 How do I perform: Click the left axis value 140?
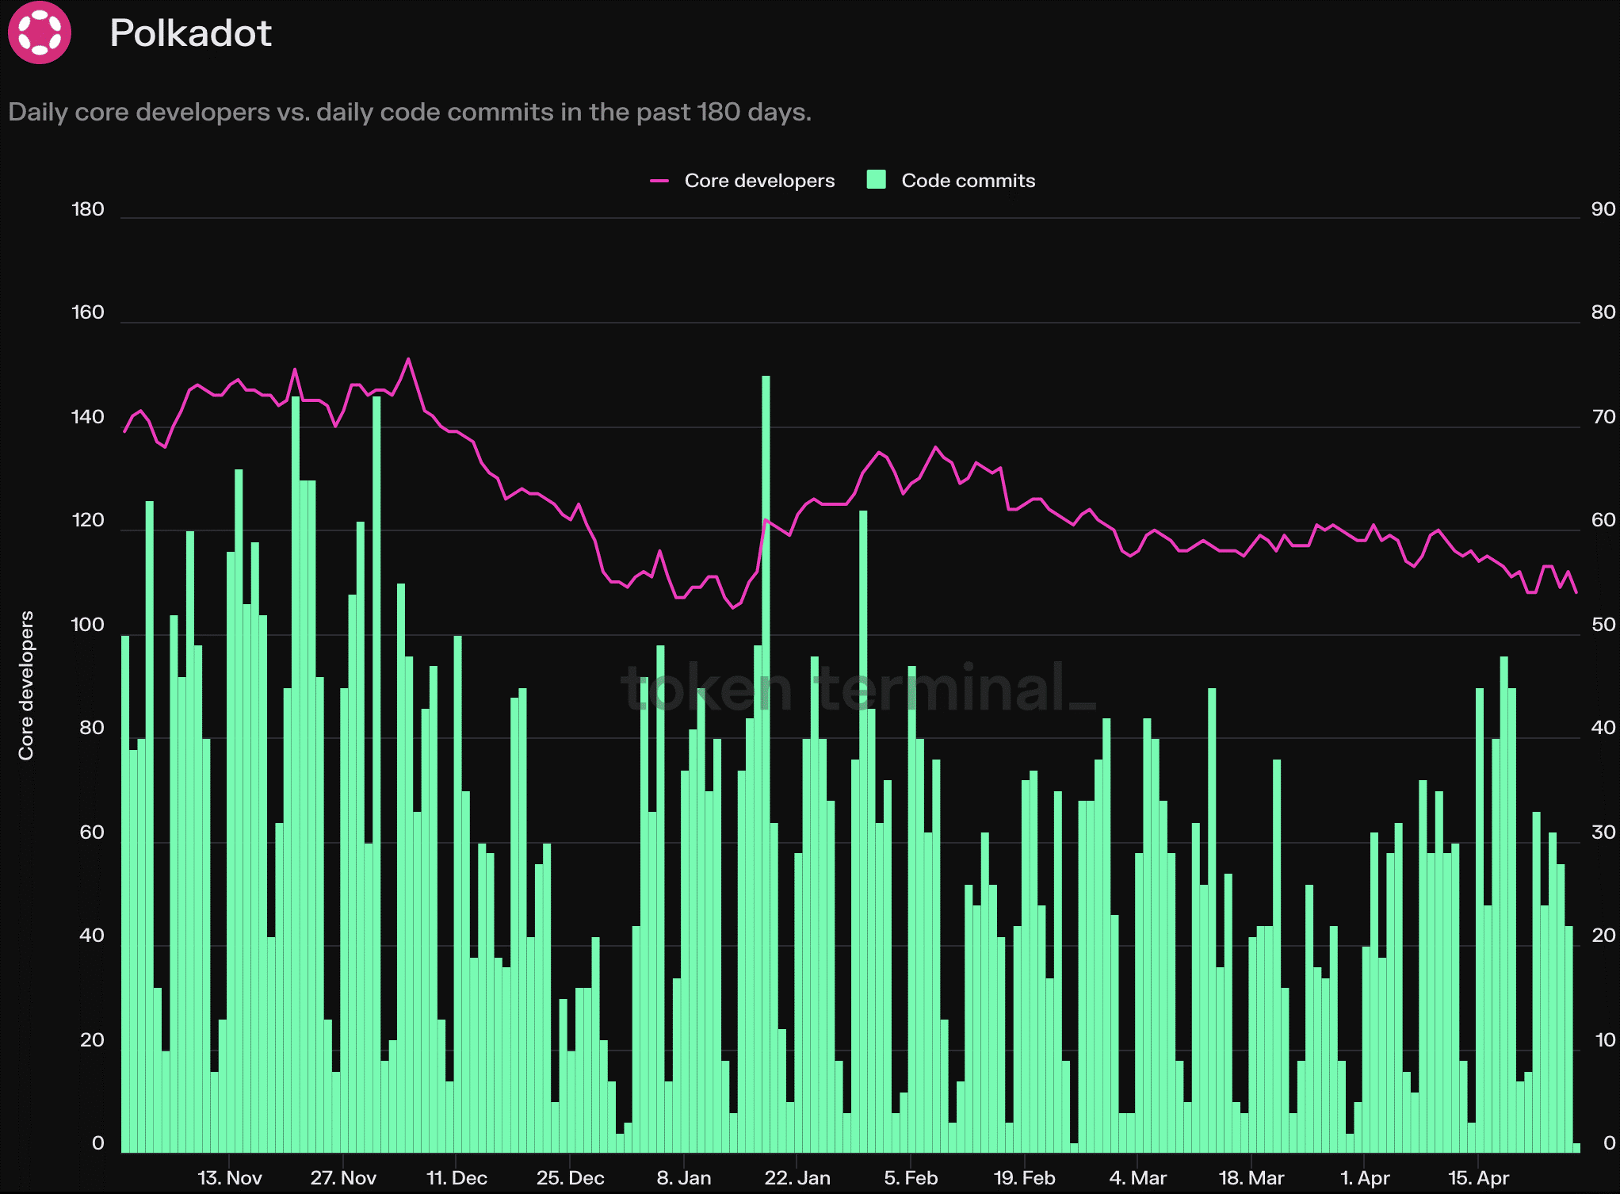pyautogui.click(x=88, y=417)
